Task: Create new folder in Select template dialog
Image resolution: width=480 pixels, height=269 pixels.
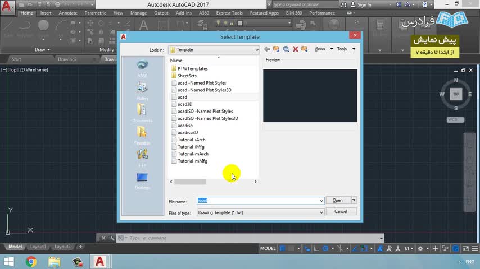Action: point(304,49)
